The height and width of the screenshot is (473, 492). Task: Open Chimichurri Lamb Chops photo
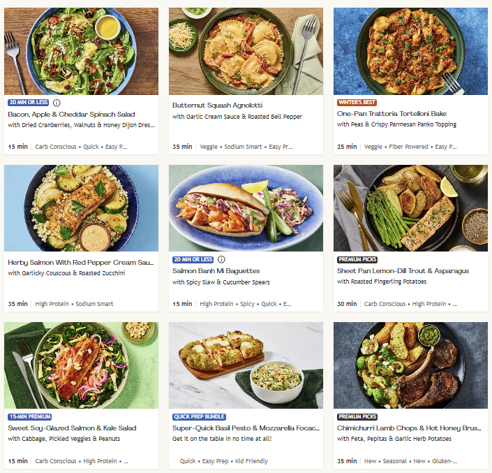tap(410, 365)
